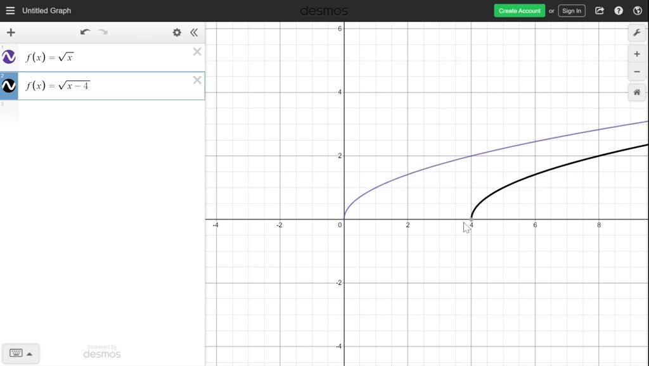The image size is (649, 366).
Task: Click the black curve sqrt(x-4)
Action: (535, 174)
